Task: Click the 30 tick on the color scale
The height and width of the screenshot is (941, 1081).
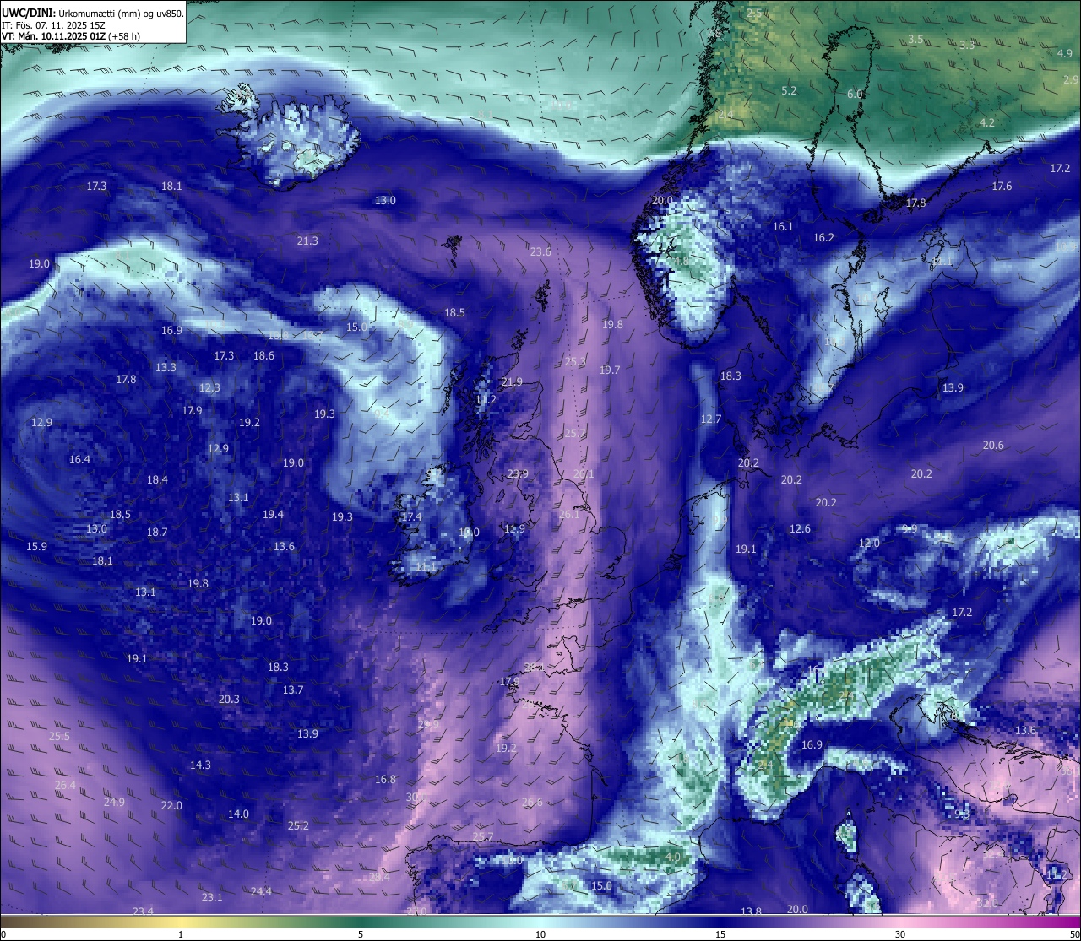Action: (x=900, y=934)
